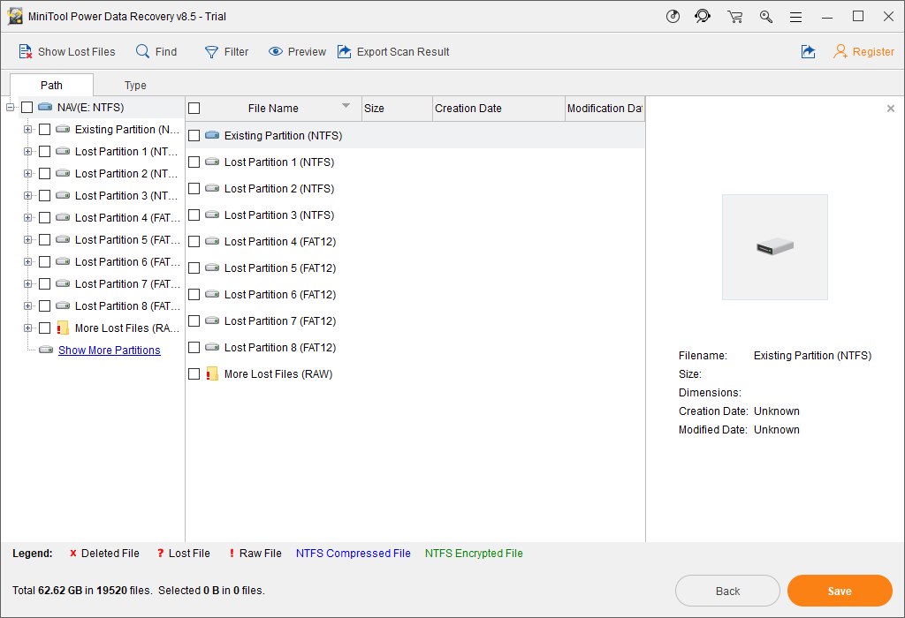Collapse the NAV(E: NTFS) root node

[x=10, y=108]
